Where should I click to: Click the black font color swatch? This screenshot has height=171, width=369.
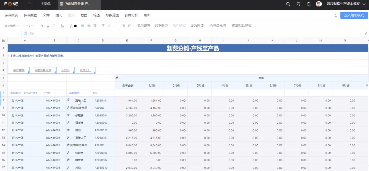click(76, 26)
